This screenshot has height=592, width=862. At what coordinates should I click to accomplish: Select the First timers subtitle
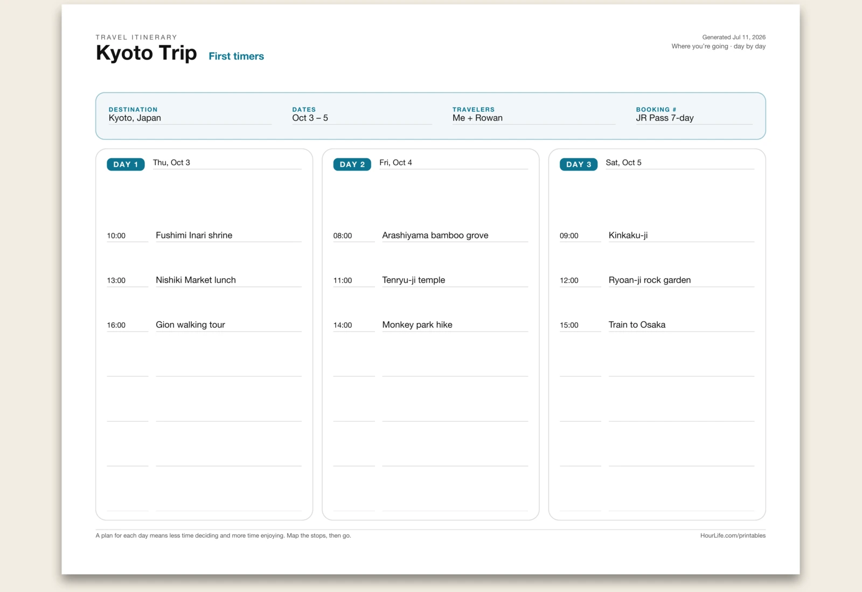click(x=236, y=56)
